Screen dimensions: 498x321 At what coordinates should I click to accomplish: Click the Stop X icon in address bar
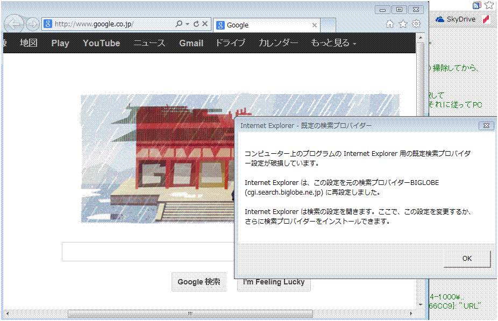205,24
